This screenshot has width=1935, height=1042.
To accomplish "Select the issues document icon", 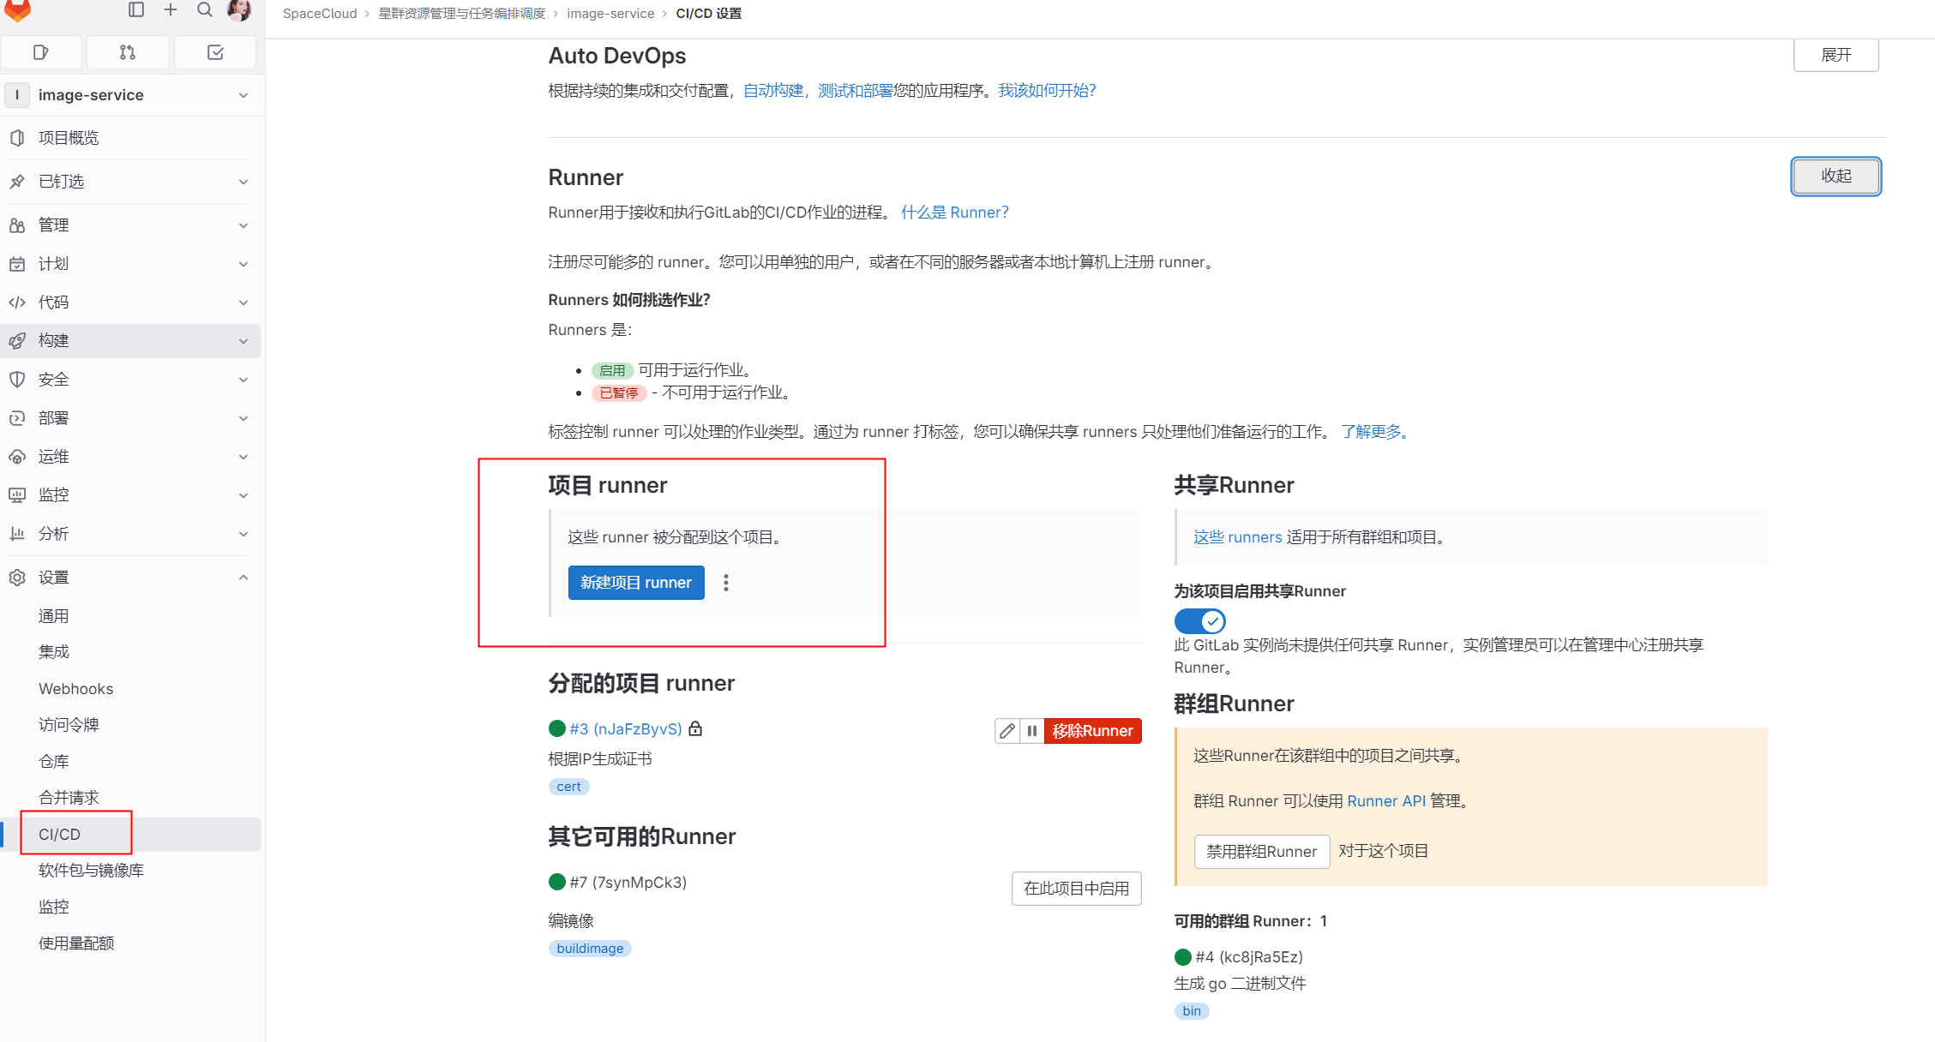I will tap(41, 51).
